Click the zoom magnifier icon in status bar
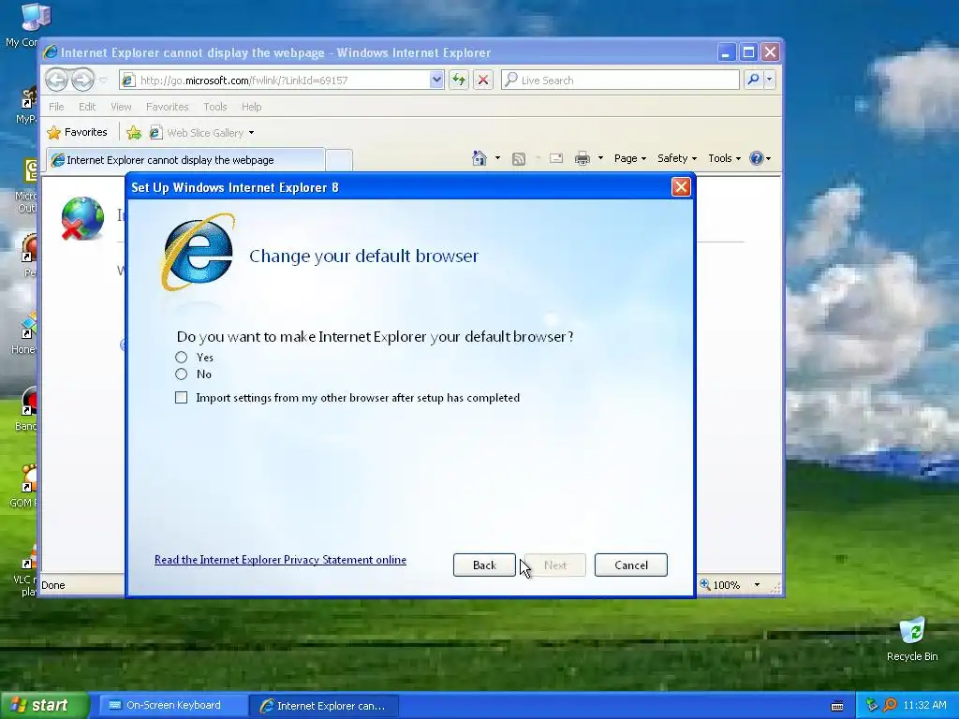Viewport: 959px width, 719px height. [705, 584]
